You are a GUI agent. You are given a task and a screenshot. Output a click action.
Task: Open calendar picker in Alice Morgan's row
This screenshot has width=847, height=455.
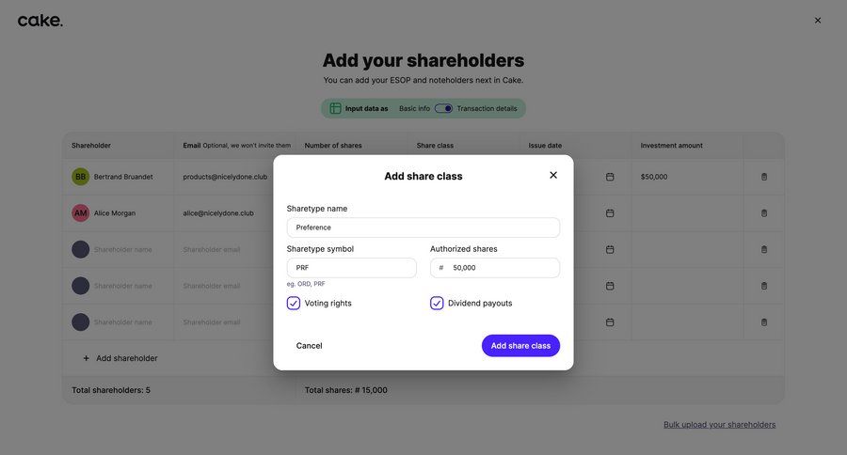[x=610, y=213]
